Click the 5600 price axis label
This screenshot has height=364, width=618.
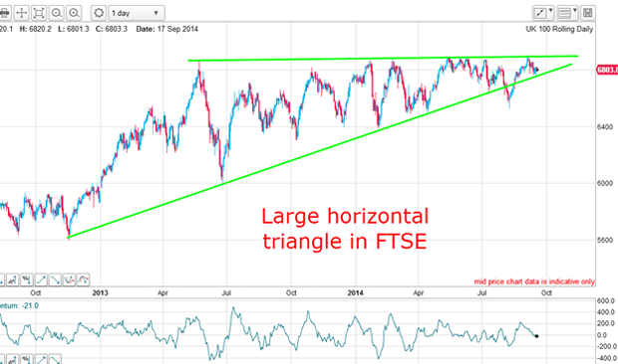[605, 240]
